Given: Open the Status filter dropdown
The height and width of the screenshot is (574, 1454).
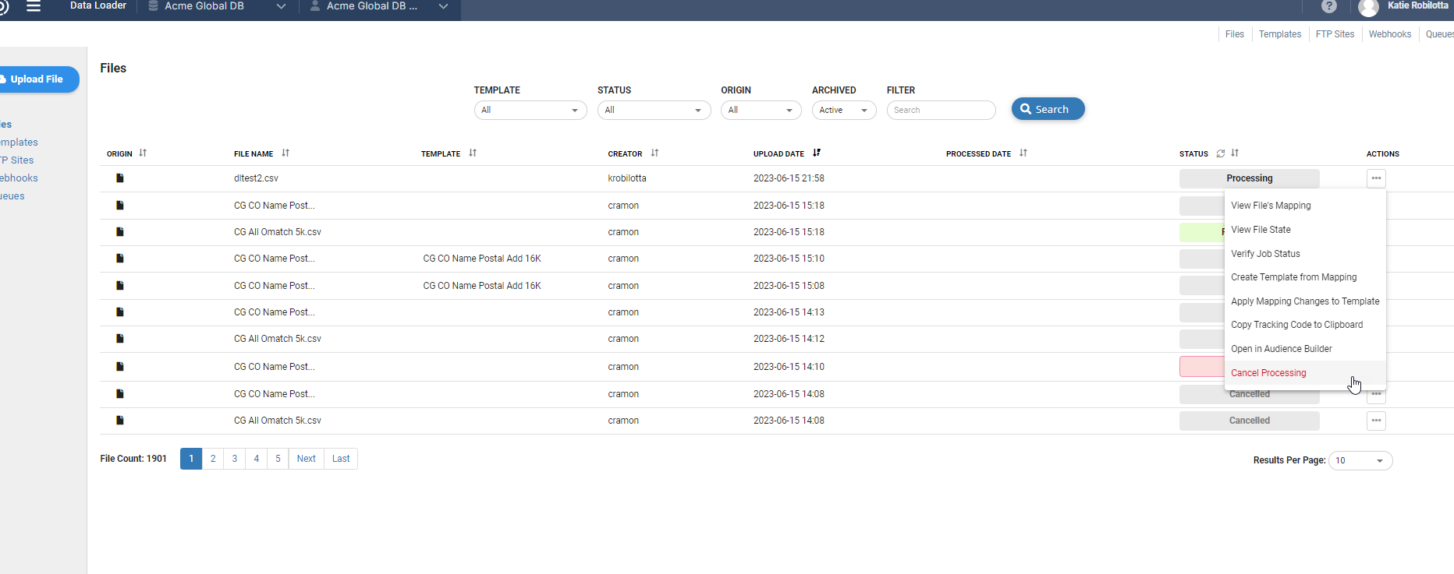Looking at the screenshot, I should pyautogui.click(x=654, y=111).
